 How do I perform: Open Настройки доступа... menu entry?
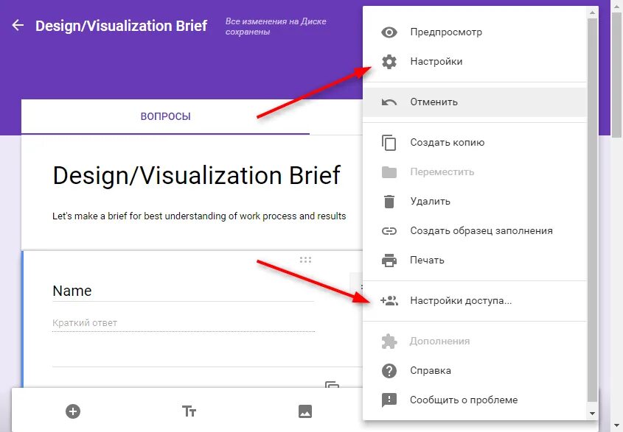point(475,301)
